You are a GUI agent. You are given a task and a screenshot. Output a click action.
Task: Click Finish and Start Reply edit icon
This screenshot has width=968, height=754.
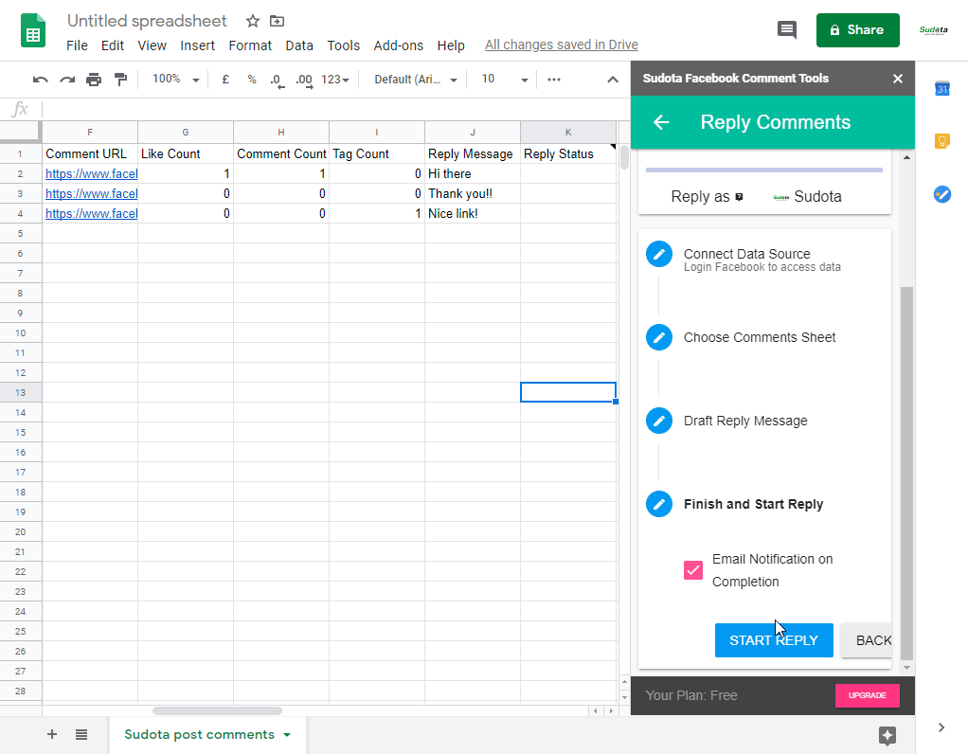click(x=659, y=504)
